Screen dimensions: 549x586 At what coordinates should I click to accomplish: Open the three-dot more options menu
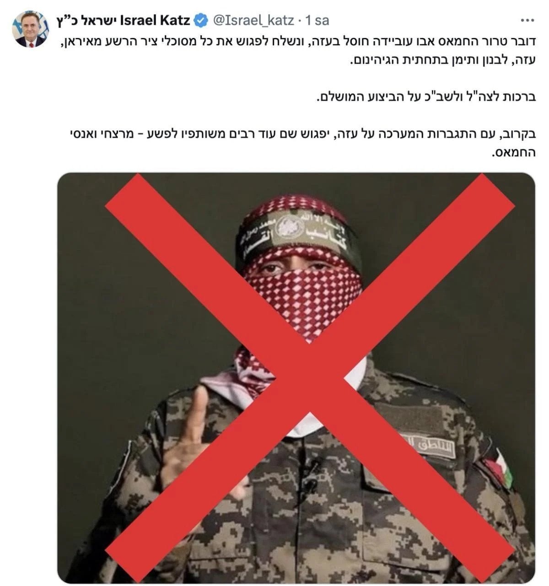[x=527, y=21]
